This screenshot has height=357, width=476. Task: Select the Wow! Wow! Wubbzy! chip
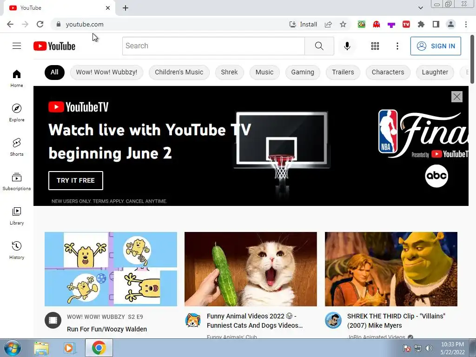tap(106, 72)
